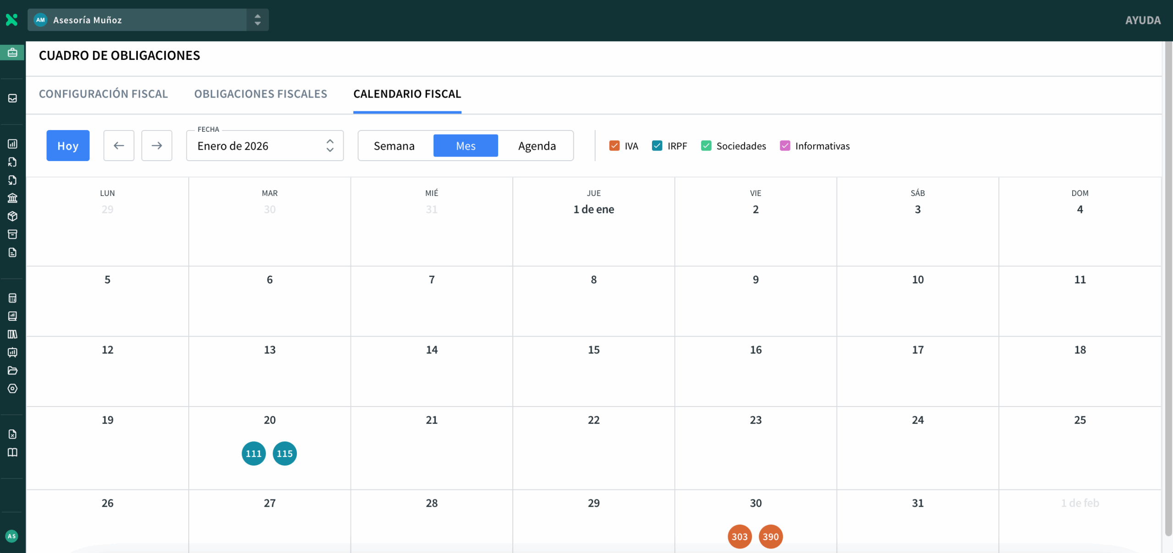
Task: Toggle the IRPF filter checkbox
Action: [657, 146]
